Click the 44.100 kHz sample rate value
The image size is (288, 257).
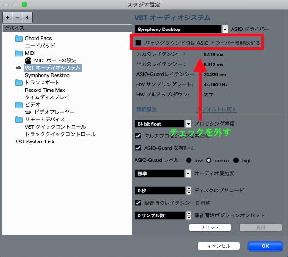[x=216, y=84]
